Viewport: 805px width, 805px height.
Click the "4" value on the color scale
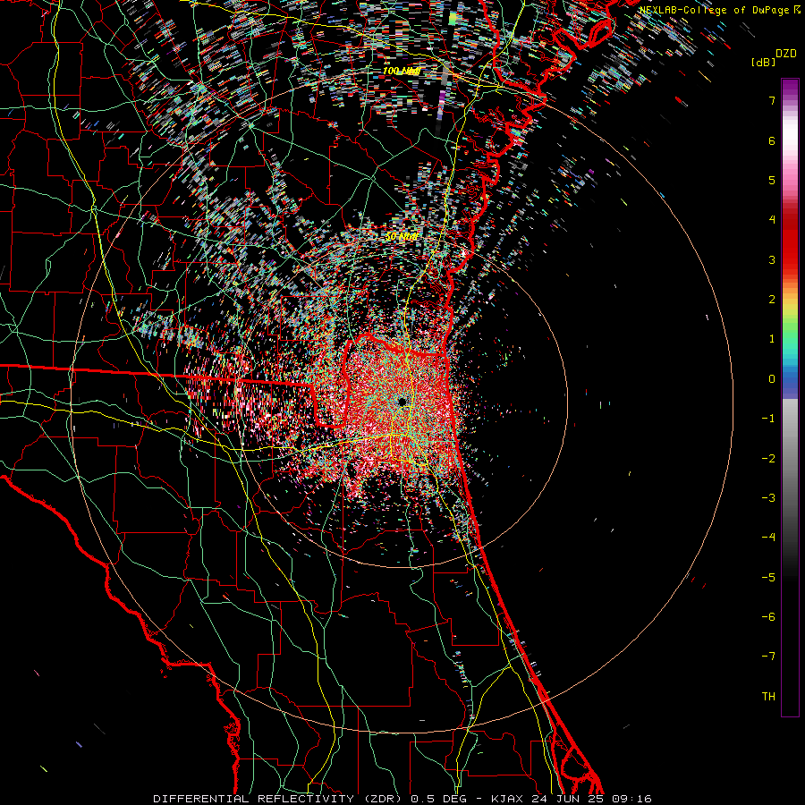[x=772, y=220]
